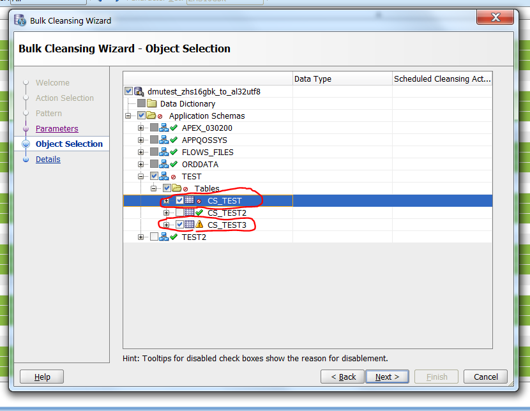Click the prohibited status icon on Application Schemas
Screen dimensions: 530x411
(160, 117)
